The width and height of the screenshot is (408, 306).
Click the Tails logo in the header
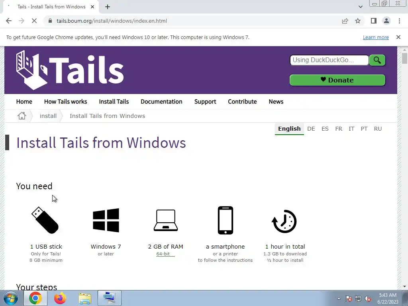pos(70,70)
